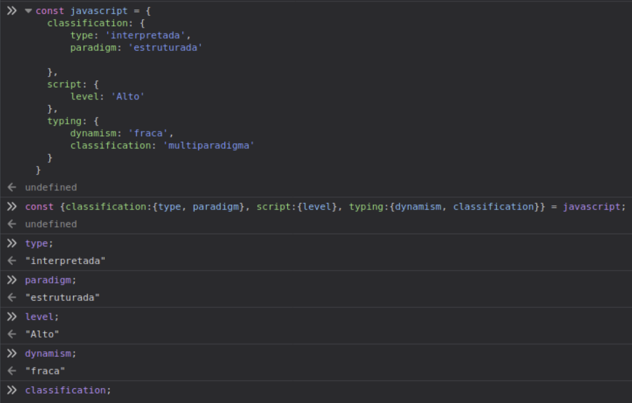Click the result arrow beside "fraca" output

point(12,371)
